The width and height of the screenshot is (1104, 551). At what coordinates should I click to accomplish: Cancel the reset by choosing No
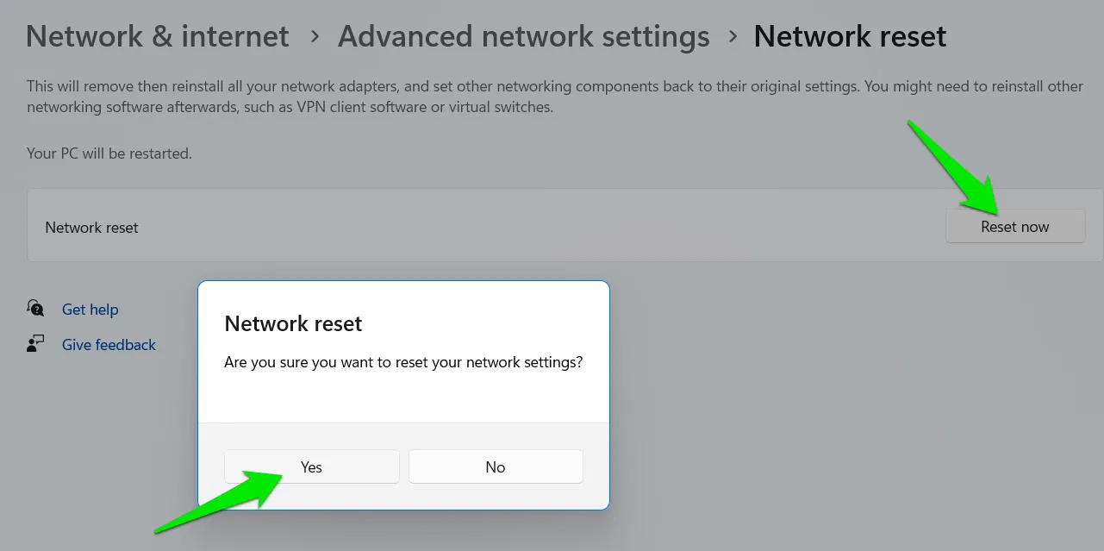tap(496, 466)
